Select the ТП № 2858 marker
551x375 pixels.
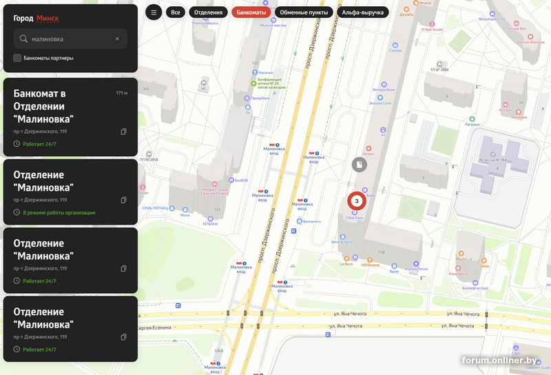(x=149, y=154)
